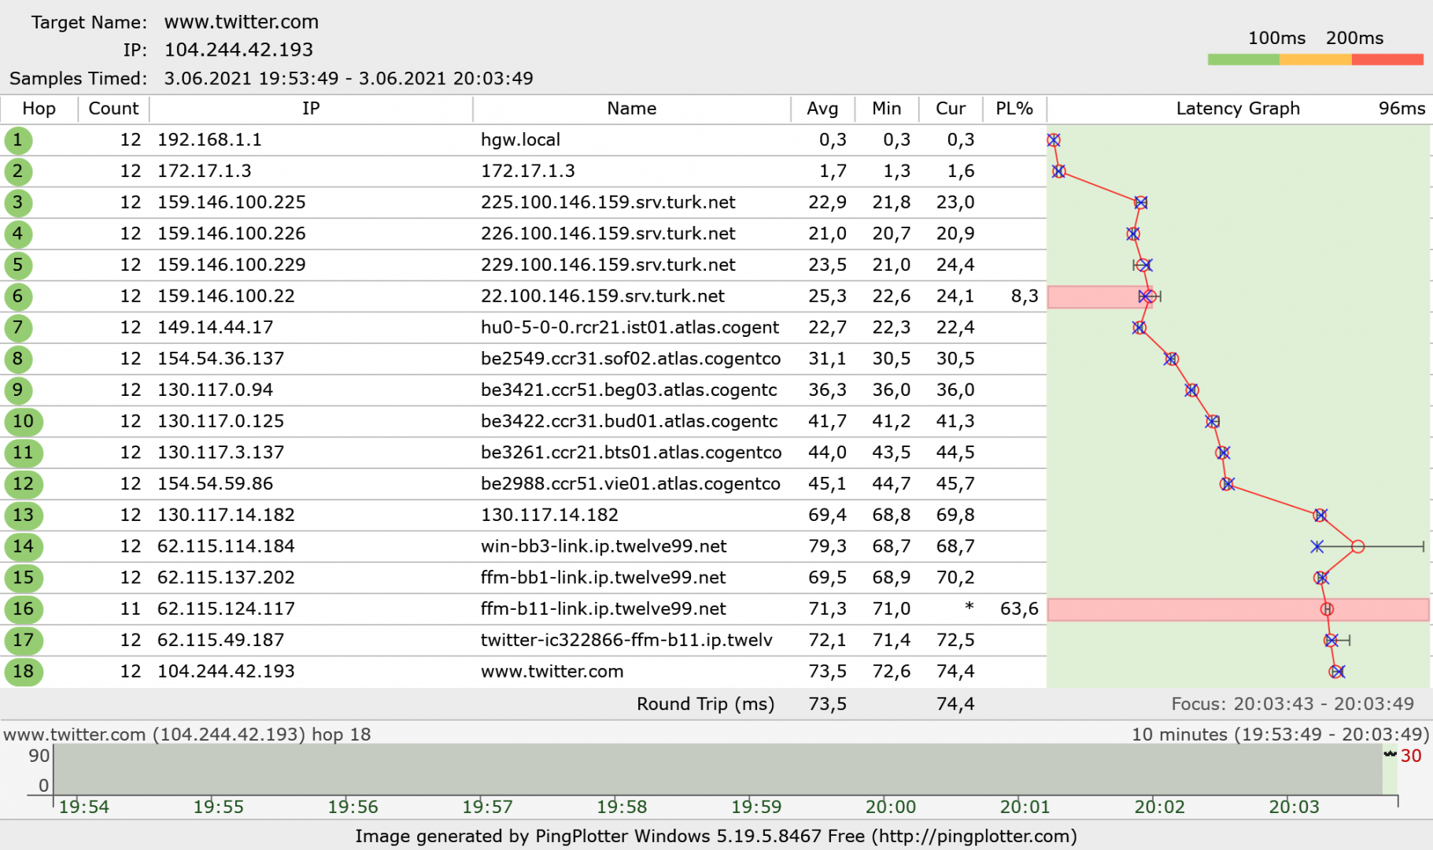Click the 79,3 average latency value

tap(827, 546)
